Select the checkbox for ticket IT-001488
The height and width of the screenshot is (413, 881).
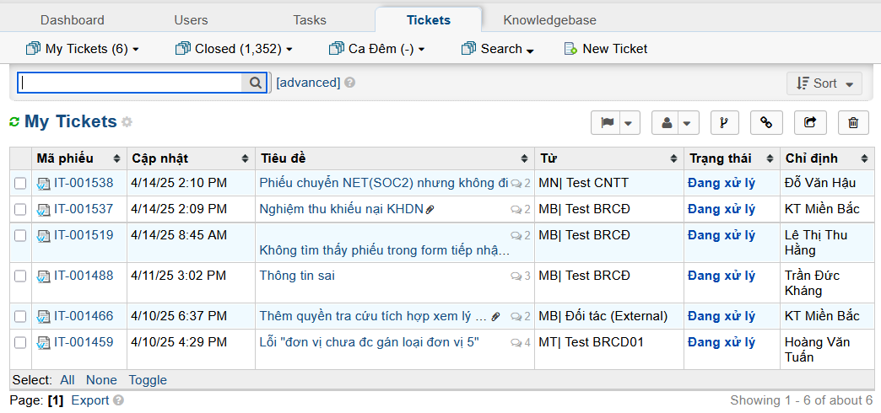[21, 276]
